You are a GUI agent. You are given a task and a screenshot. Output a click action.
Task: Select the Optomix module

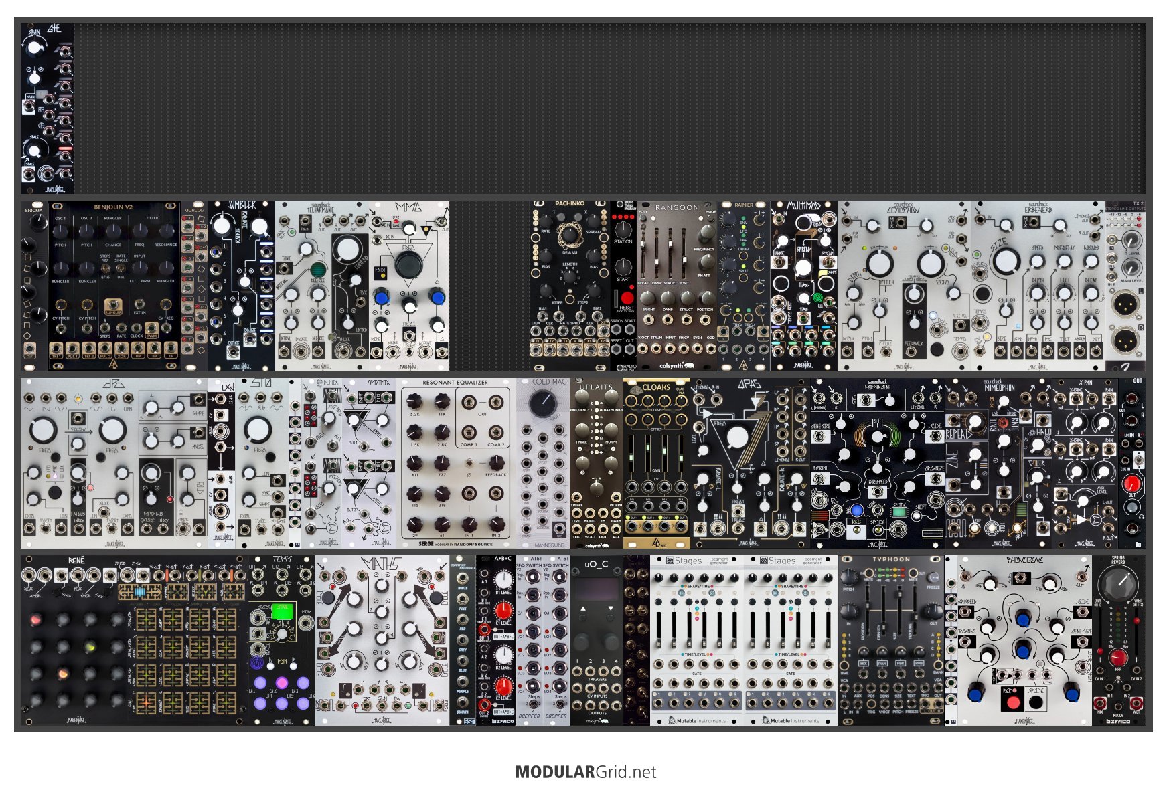pos(369,463)
